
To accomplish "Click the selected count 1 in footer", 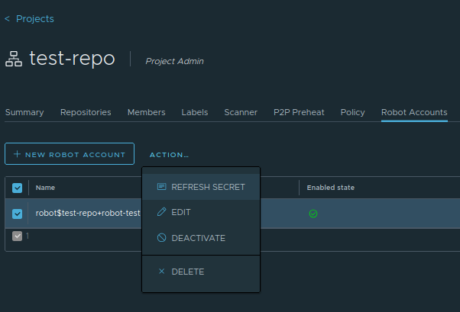I will coord(28,236).
